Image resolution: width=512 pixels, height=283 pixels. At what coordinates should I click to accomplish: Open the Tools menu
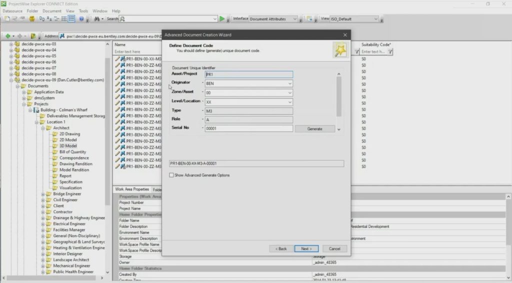click(83, 11)
